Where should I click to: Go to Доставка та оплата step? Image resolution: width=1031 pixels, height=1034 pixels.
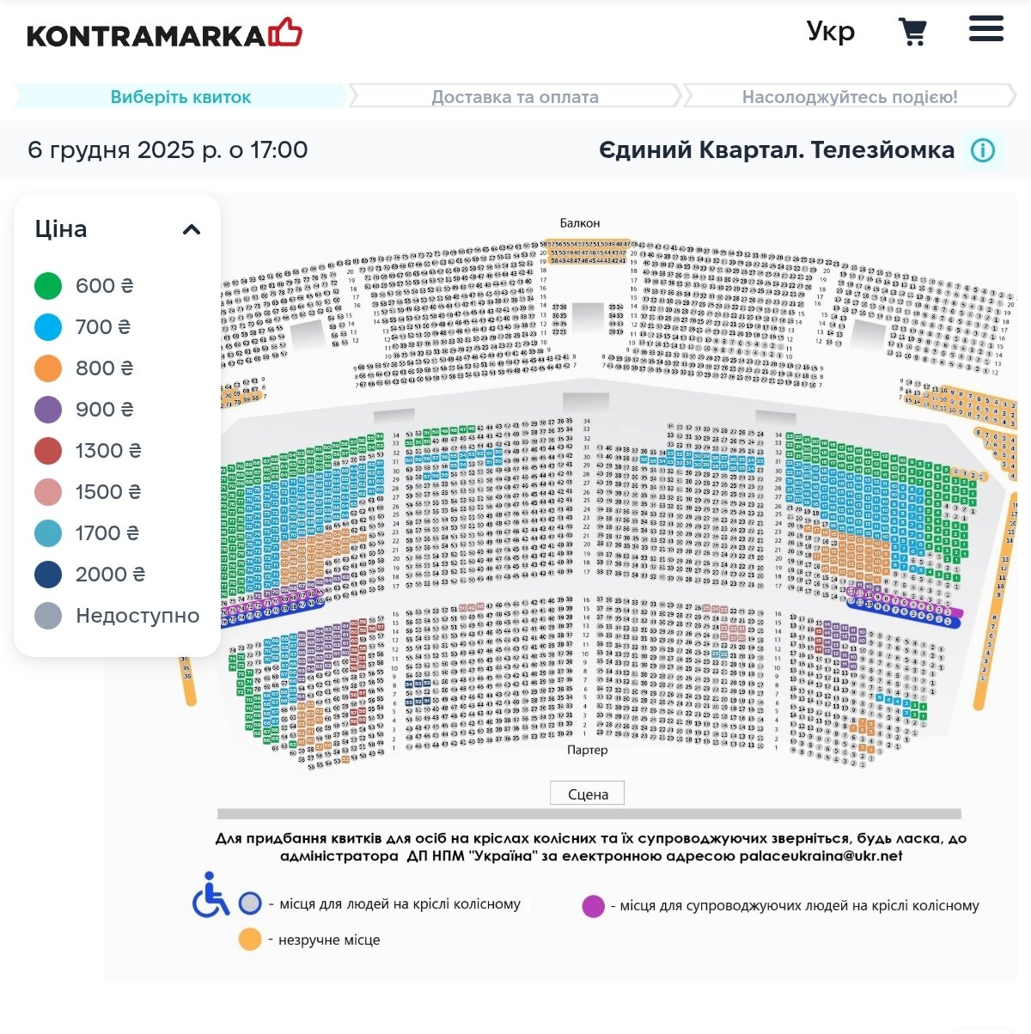(x=515, y=97)
